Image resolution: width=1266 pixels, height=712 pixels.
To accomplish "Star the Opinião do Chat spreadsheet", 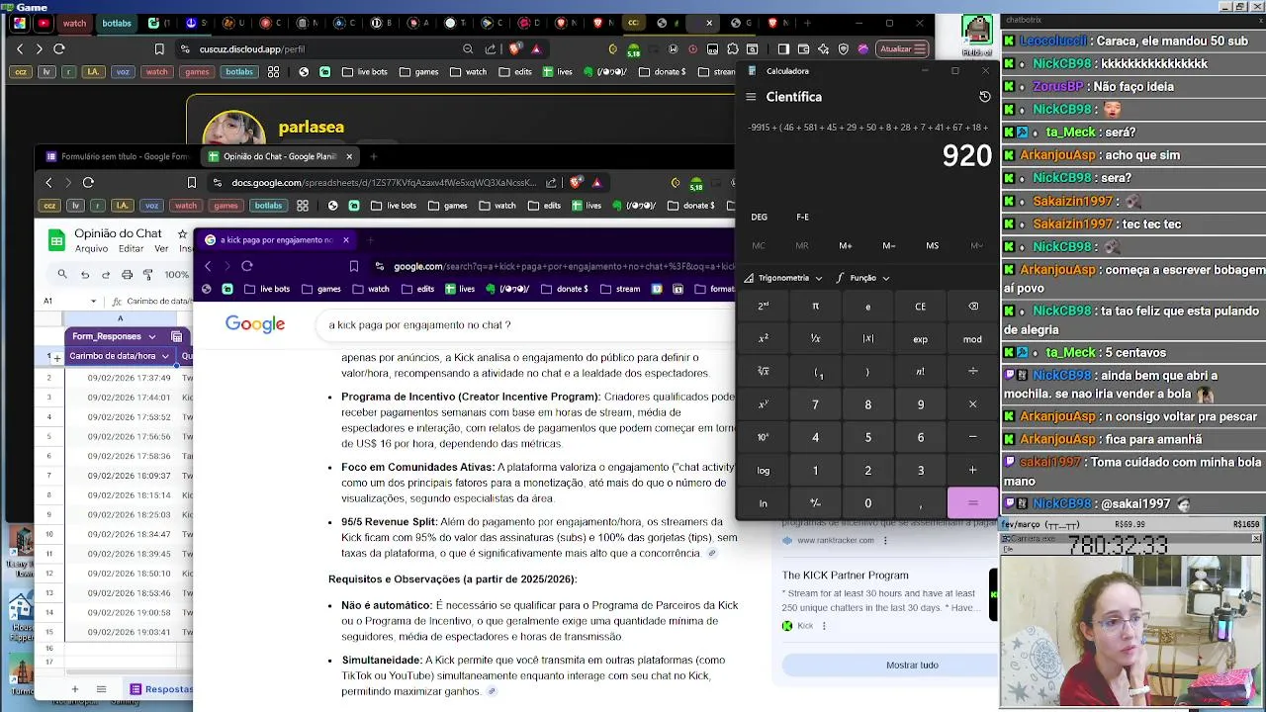I will pyautogui.click(x=182, y=233).
